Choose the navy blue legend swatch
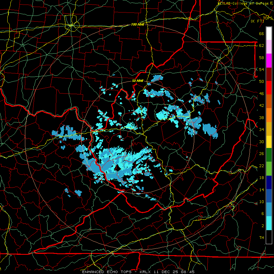Viewport: 274px width, 274px height. point(269,182)
